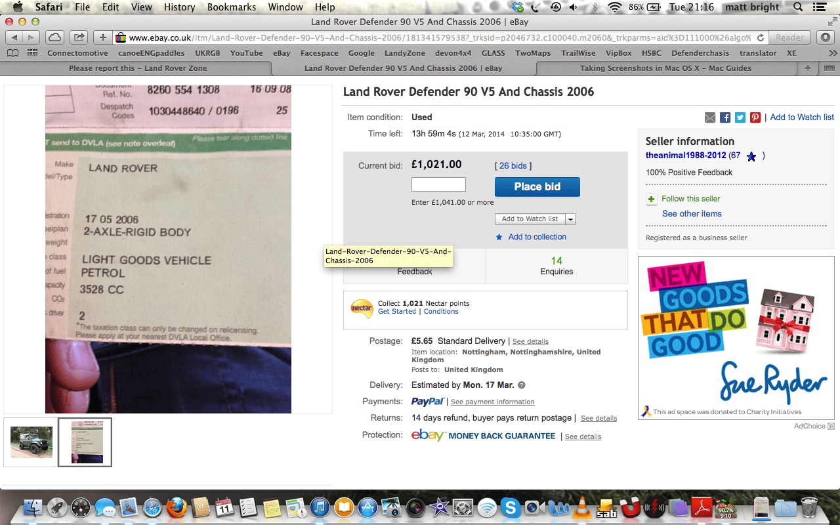Share listing via email envelope icon
Image resolution: width=840 pixels, height=525 pixels.
710,117
